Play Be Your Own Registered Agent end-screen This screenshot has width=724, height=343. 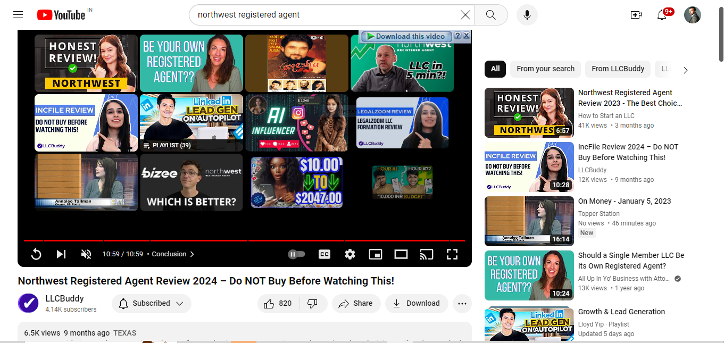coord(192,63)
